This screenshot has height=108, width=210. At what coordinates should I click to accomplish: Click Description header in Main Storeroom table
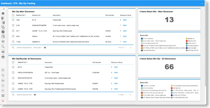coord(57,15)
